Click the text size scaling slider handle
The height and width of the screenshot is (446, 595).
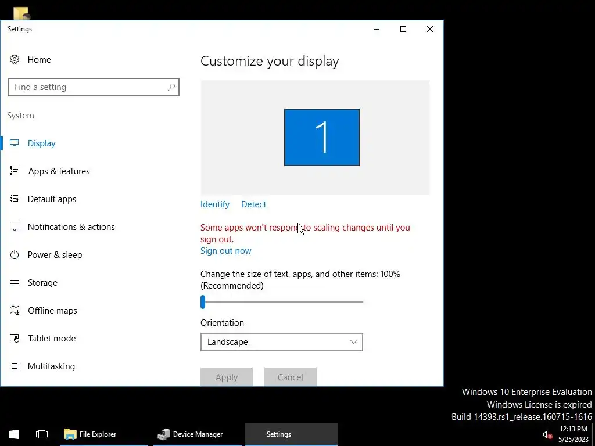(203, 302)
